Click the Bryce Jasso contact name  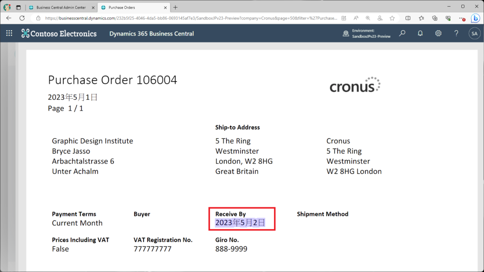(x=71, y=151)
